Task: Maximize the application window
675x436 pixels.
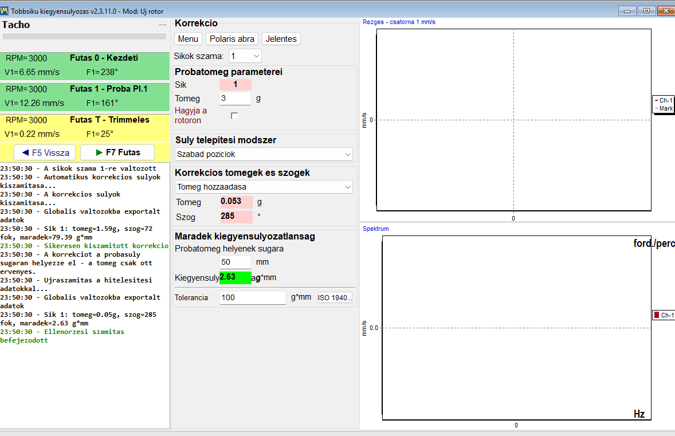Action: [x=646, y=11]
